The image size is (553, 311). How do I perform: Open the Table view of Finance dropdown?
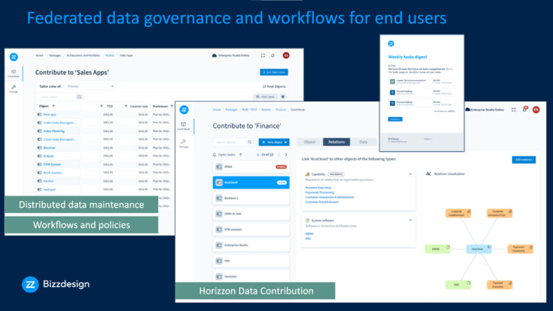[91, 86]
